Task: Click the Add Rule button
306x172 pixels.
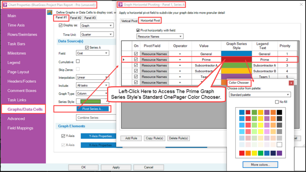Action: pyautogui.click(x=131, y=138)
